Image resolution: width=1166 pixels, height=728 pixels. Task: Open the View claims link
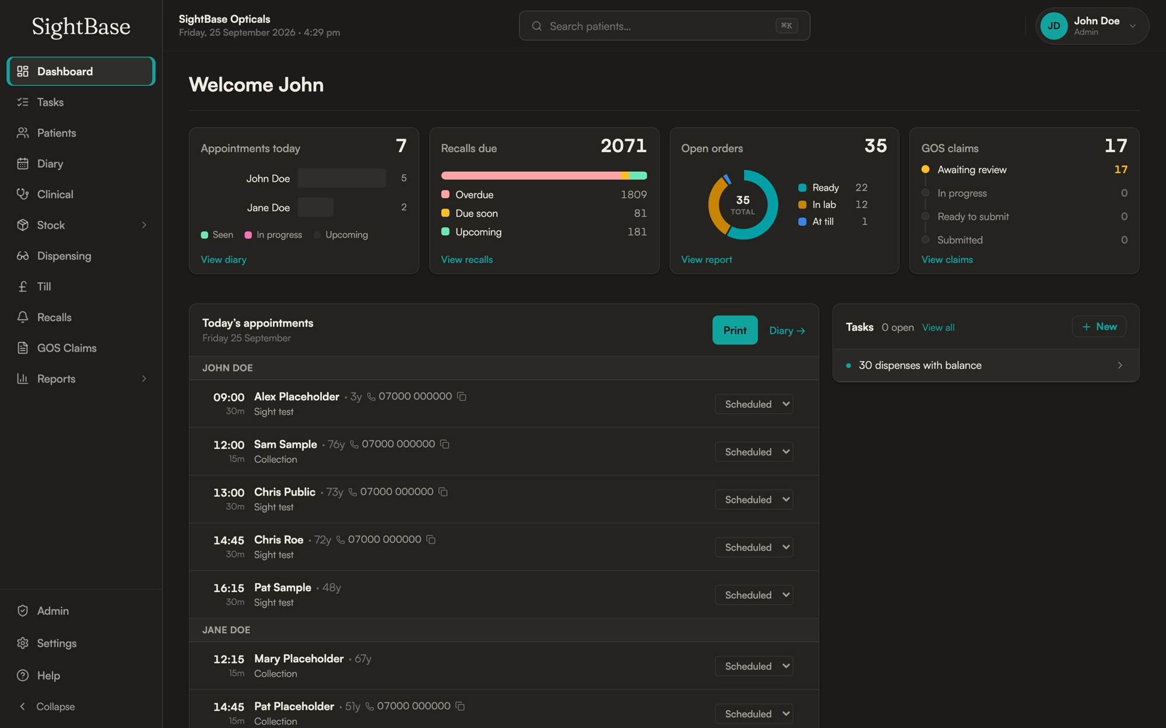pos(947,259)
